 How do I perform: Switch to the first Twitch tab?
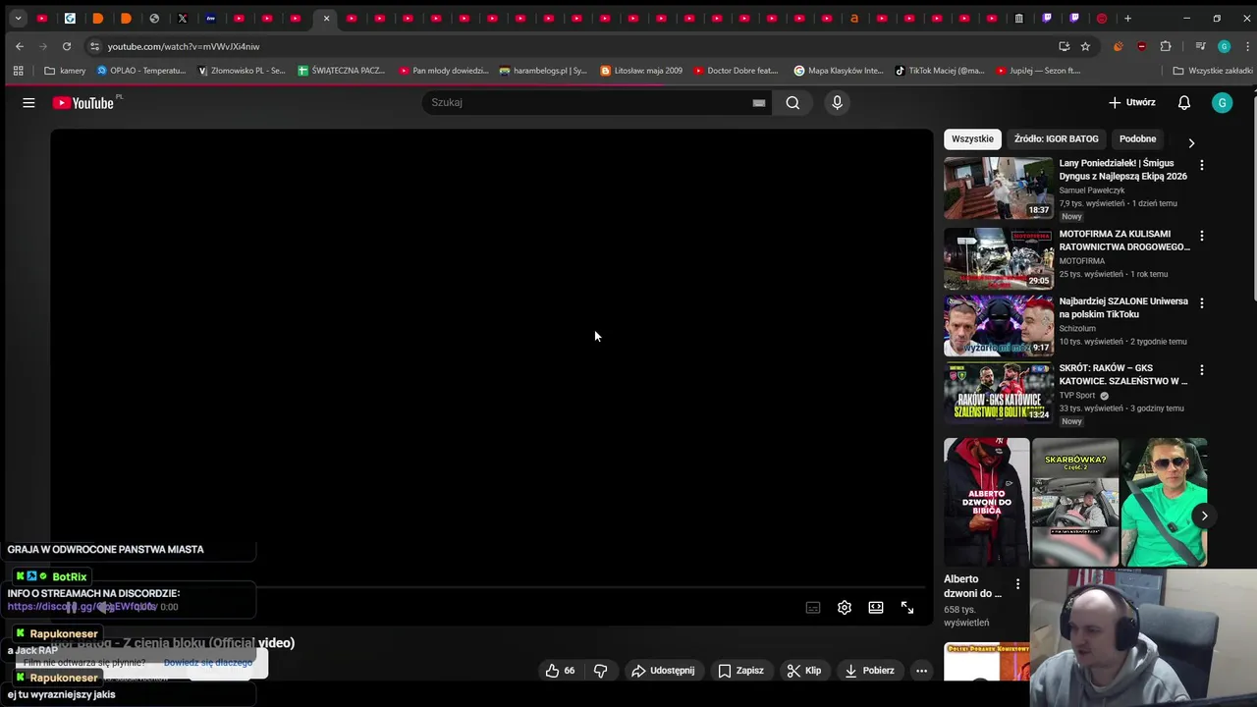[x=1048, y=18]
